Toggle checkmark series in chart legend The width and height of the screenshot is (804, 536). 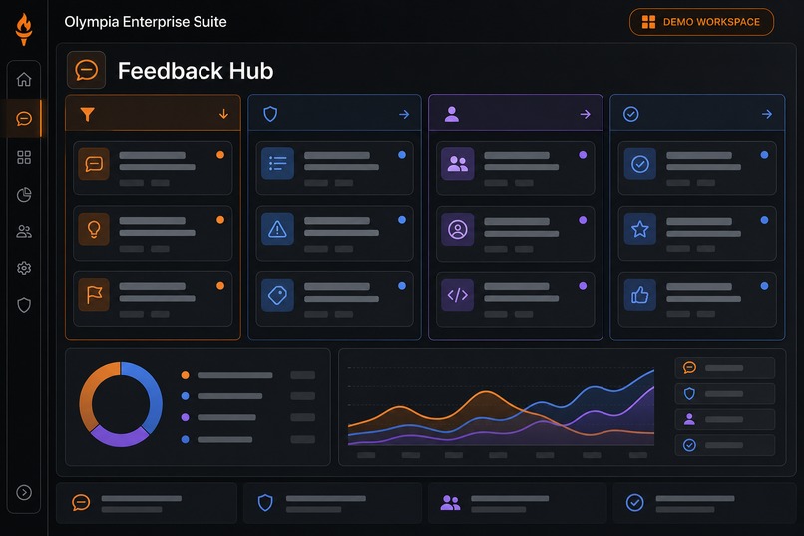(724, 445)
